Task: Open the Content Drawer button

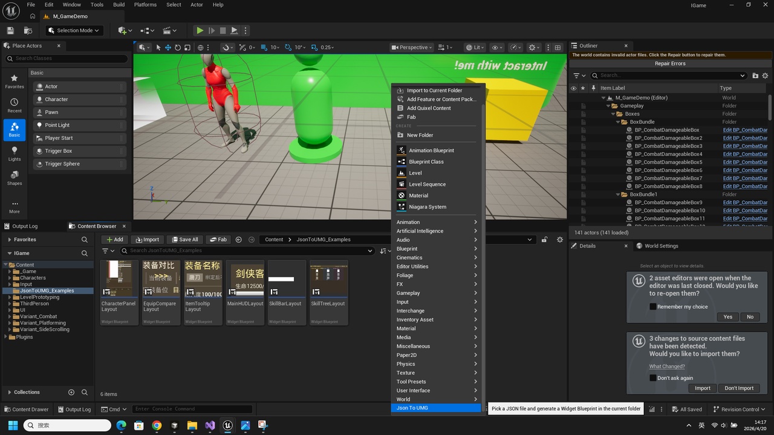Action: [x=26, y=409]
